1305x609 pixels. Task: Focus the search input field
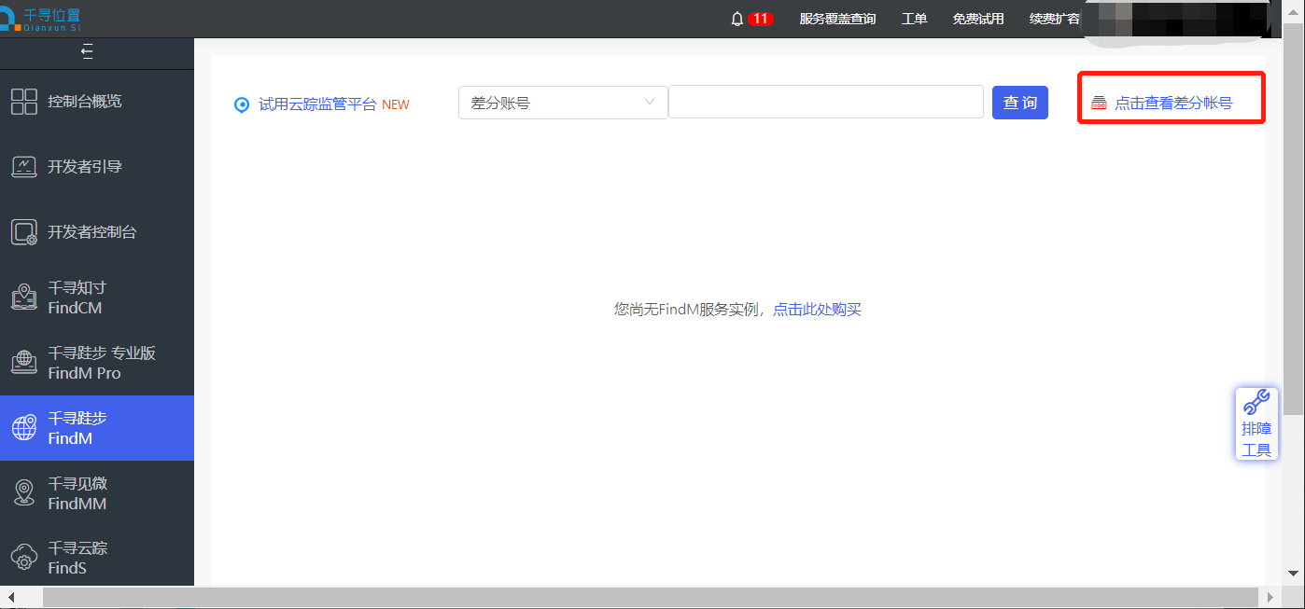[x=826, y=103]
